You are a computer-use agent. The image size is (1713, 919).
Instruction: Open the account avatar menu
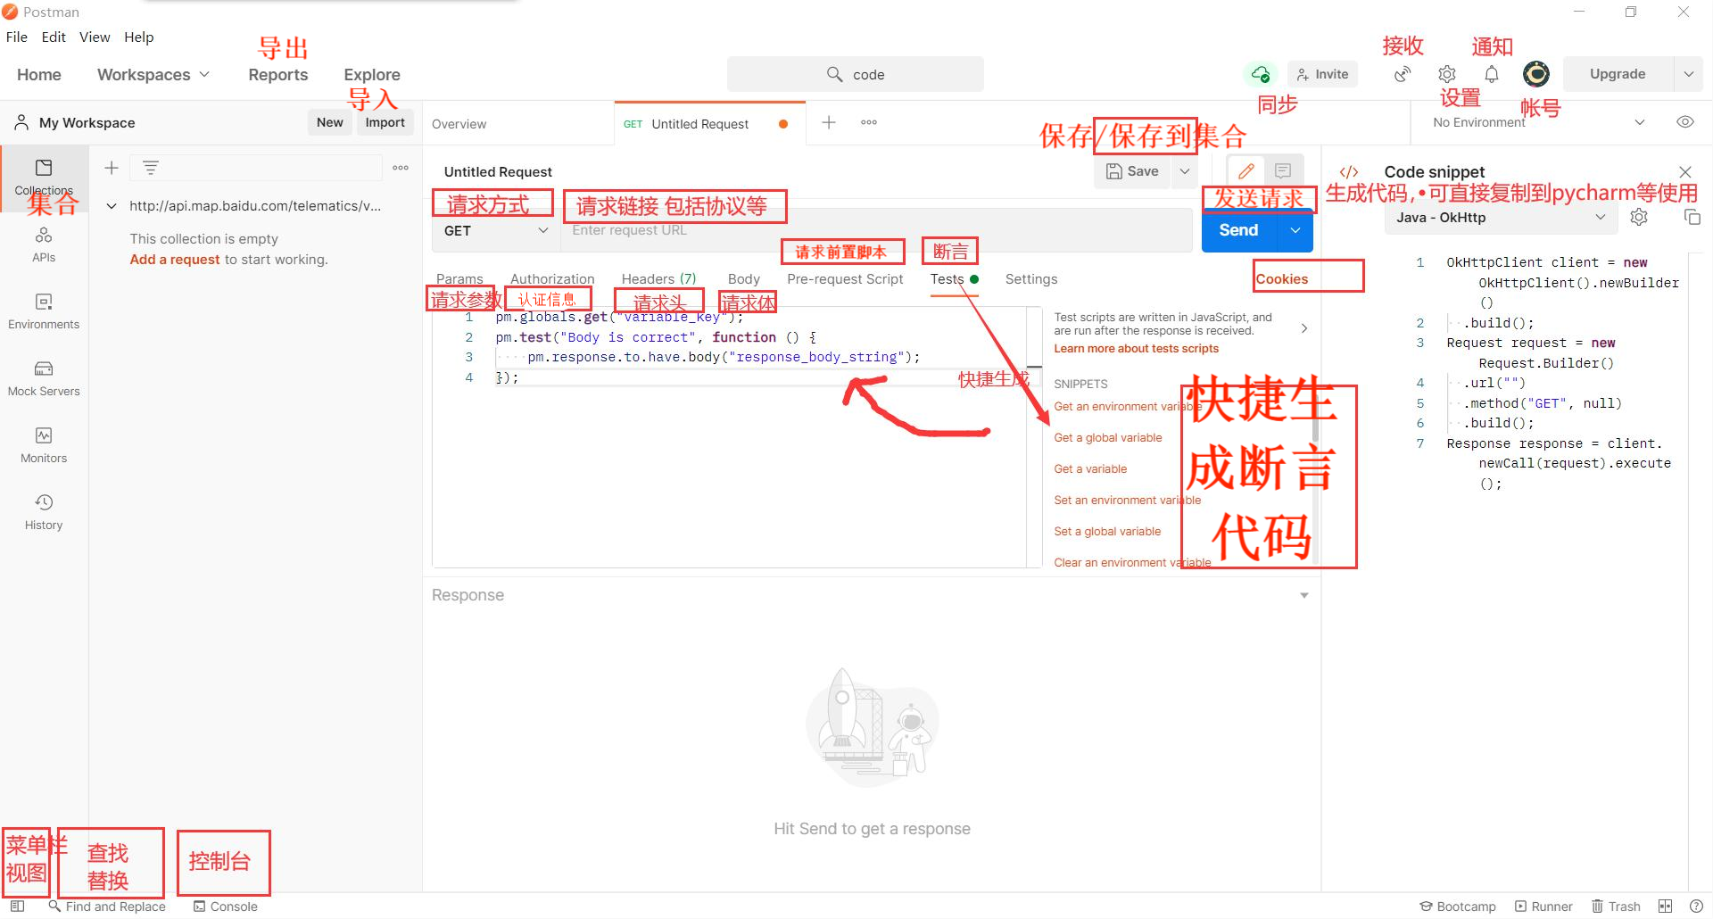[1535, 74]
